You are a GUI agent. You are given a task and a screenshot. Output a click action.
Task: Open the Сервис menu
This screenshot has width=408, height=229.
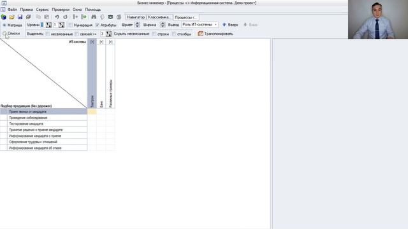coord(43,10)
